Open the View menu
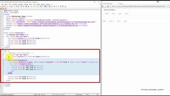The image size is (170, 96). 10,4
